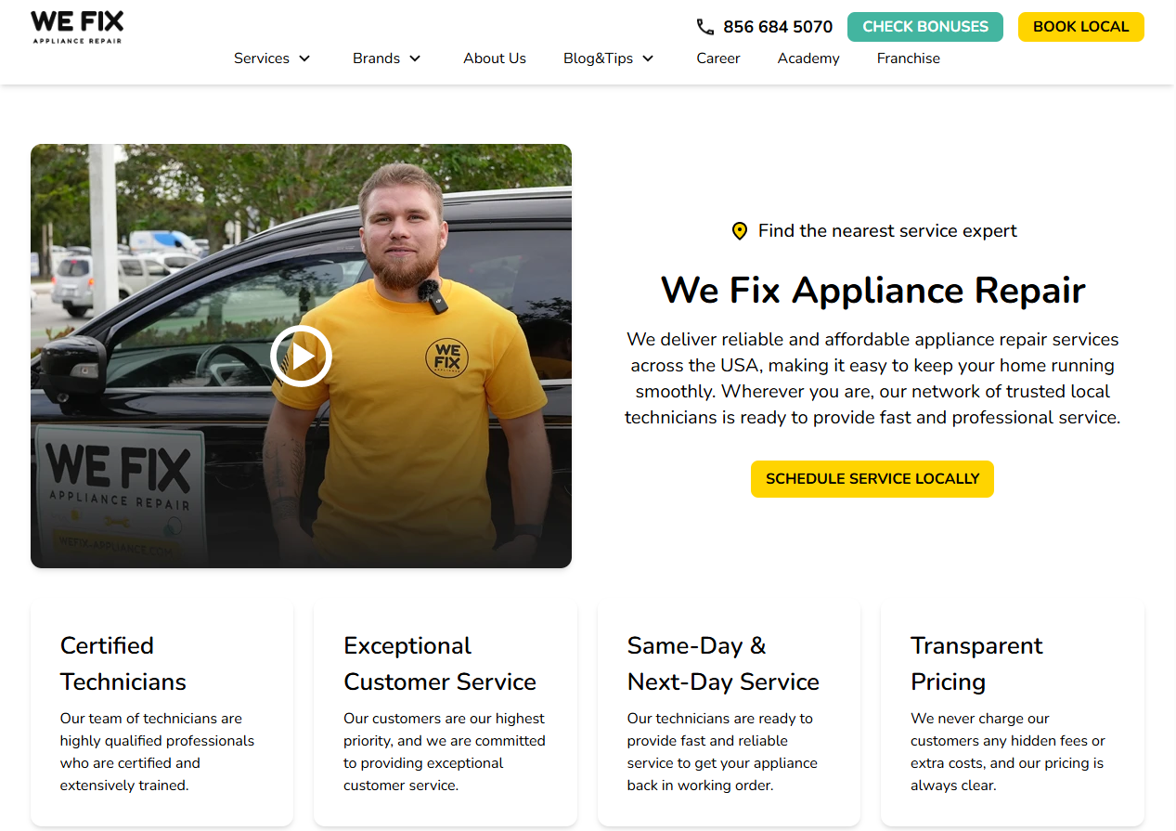Open the Franchise link
Screen dimensions: 1176x831
909,58
